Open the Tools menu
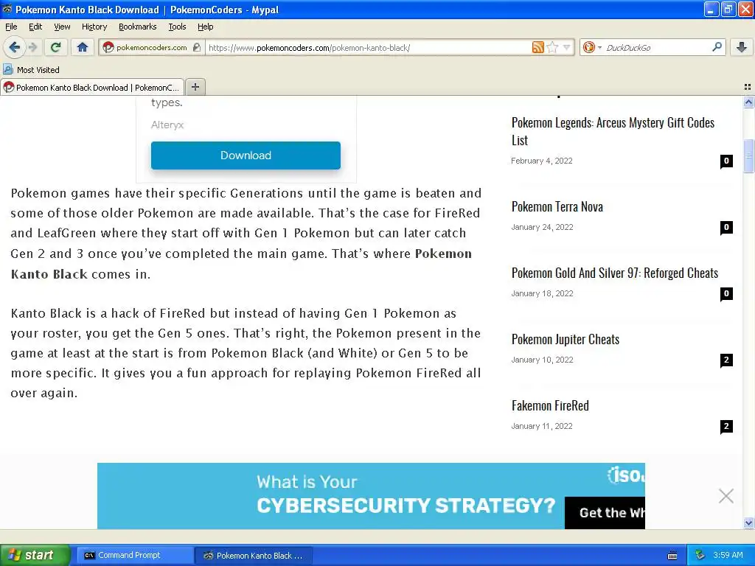The height and width of the screenshot is (566, 755). coord(177,27)
